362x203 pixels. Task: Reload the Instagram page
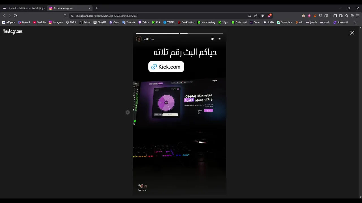[15, 16]
